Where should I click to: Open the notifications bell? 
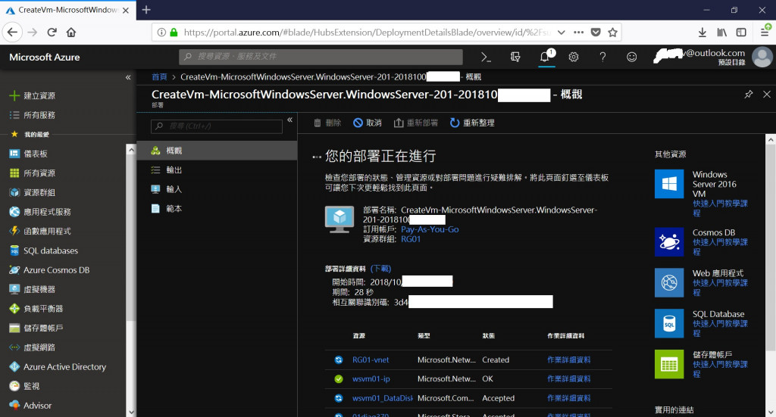(x=546, y=56)
